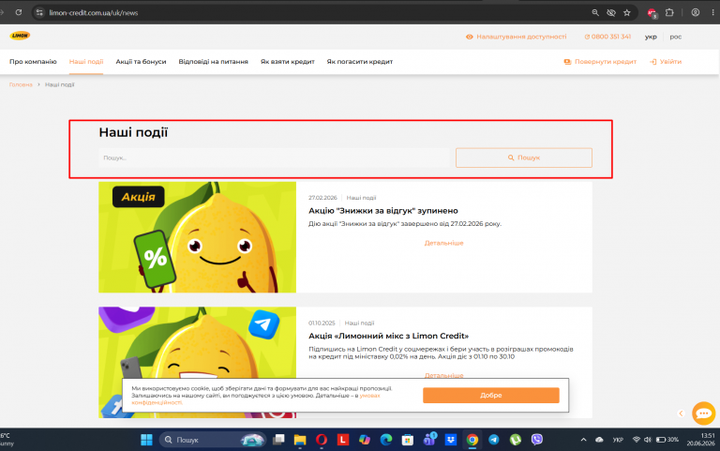Click Наші події tag next to 27.02.2026
This screenshot has width=720, height=451.
[x=361, y=198]
